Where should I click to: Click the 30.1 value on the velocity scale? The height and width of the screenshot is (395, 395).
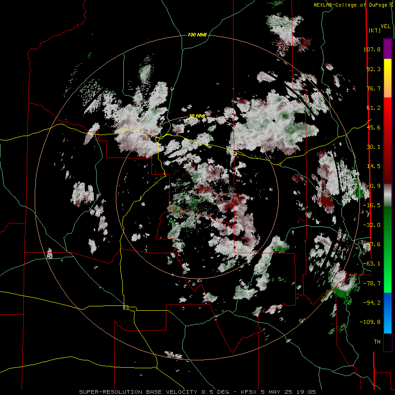(x=373, y=147)
